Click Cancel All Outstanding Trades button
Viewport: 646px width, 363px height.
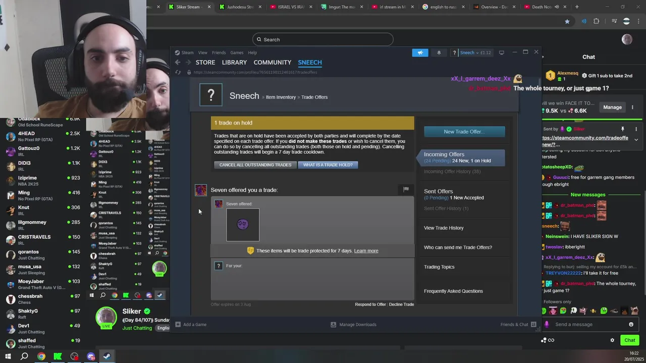pyautogui.click(x=255, y=165)
